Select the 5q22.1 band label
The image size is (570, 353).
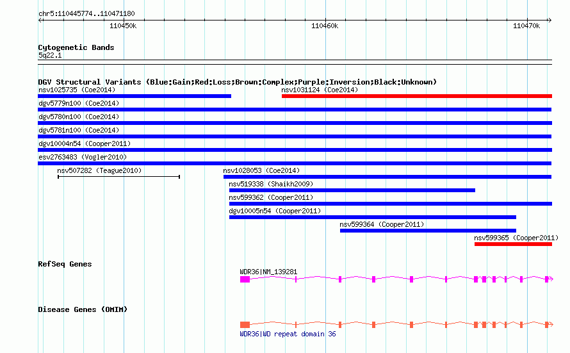pyautogui.click(x=50, y=55)
